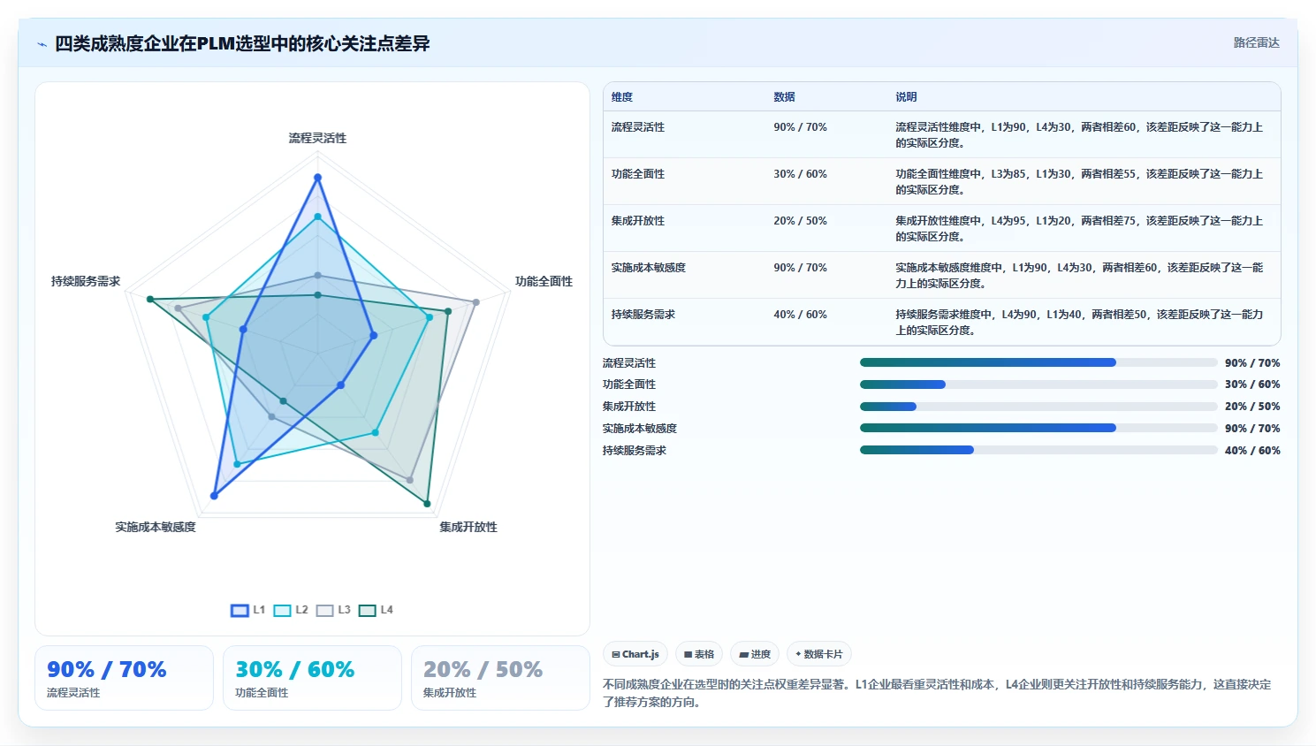Click the 维度 column header

click(622, 97)
